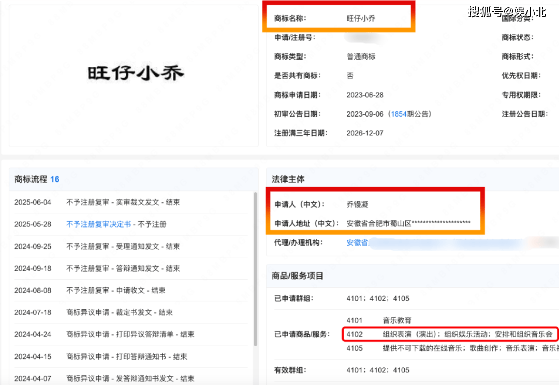Select the 2024-04-24 打印异议答辩清单 process row
Screen dimensions: 559x385
[x=130, y=334]
